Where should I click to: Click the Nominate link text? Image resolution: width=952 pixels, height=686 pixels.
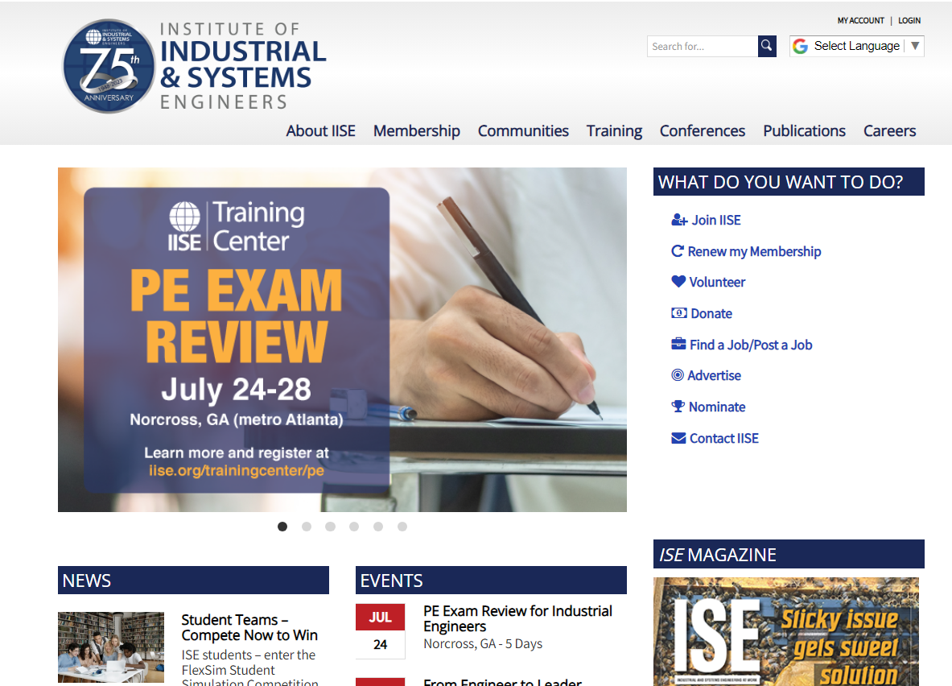[x=717, y=407]
